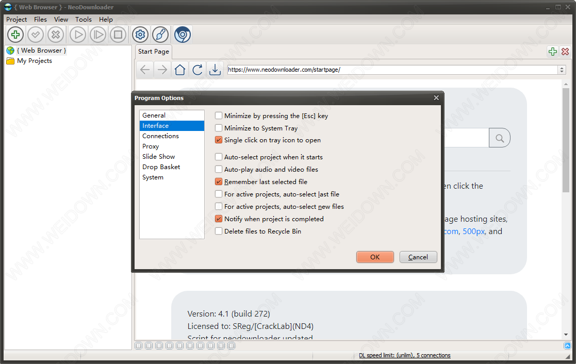Click the scrollbar up arrow of the page
Viewport: 576px width, 364px height.
pyautogui.click(x=566, y=84)
